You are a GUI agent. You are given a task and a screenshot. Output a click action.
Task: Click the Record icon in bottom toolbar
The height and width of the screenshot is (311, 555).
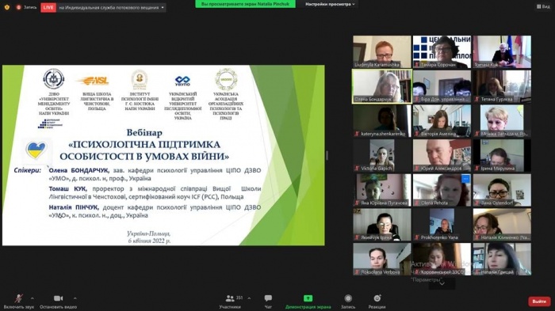coord(348,298)
